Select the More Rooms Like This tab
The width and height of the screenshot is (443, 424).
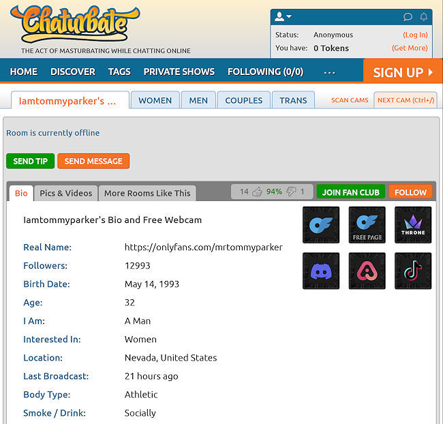tap(147, 193)
